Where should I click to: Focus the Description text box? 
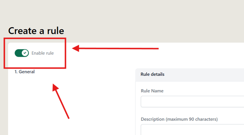[192, 130]
